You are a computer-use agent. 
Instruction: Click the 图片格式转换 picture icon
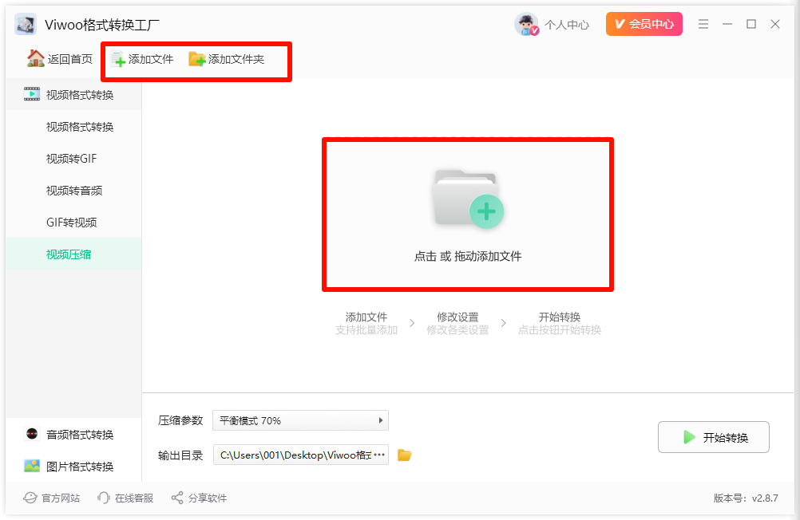(32, 466)
